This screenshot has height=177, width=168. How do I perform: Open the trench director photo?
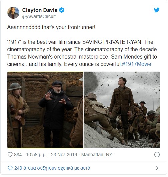point(45,110)
